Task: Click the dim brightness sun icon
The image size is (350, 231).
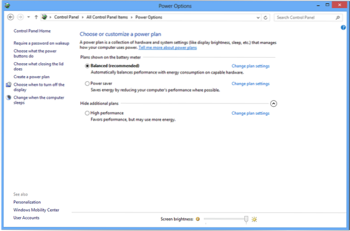Action: (x=198, y=219)
